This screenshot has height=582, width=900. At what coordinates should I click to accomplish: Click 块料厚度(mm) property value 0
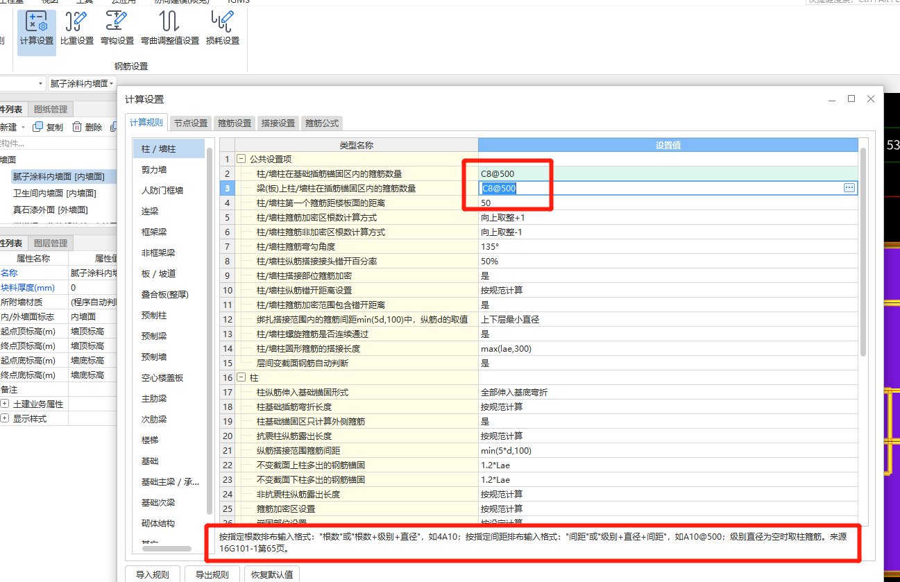coord(93,287)
